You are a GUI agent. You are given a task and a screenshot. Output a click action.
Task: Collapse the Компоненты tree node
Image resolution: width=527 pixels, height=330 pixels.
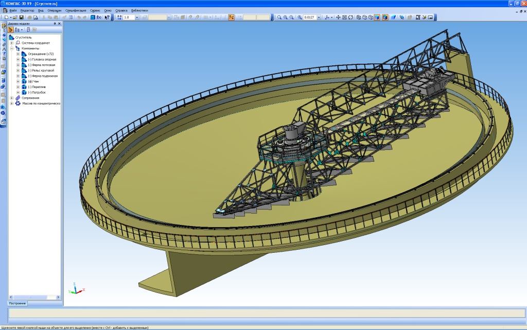[11, 48]
